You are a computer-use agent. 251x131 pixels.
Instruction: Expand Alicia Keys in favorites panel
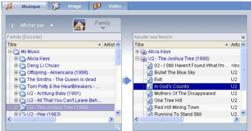[137, 52]
